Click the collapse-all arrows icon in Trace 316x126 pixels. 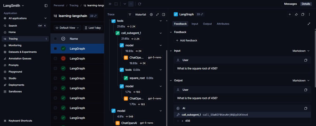coord(157,14)
